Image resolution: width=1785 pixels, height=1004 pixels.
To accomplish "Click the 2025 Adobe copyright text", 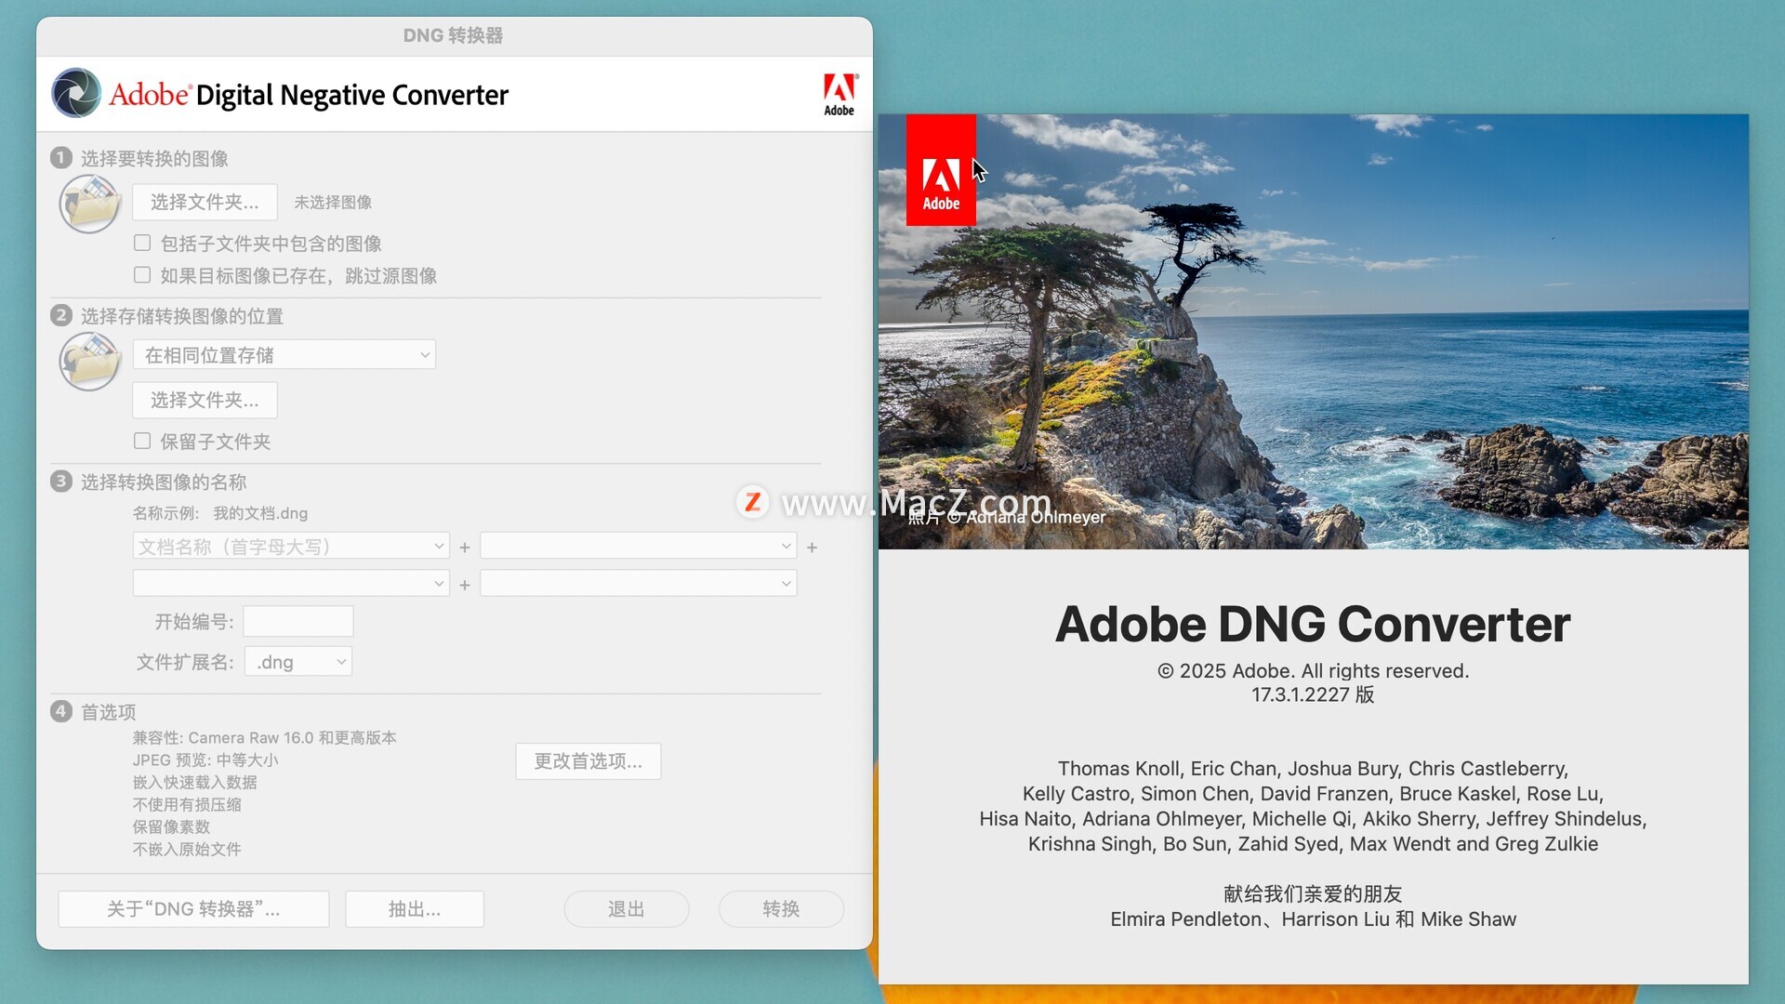I will pos(1313,670).
